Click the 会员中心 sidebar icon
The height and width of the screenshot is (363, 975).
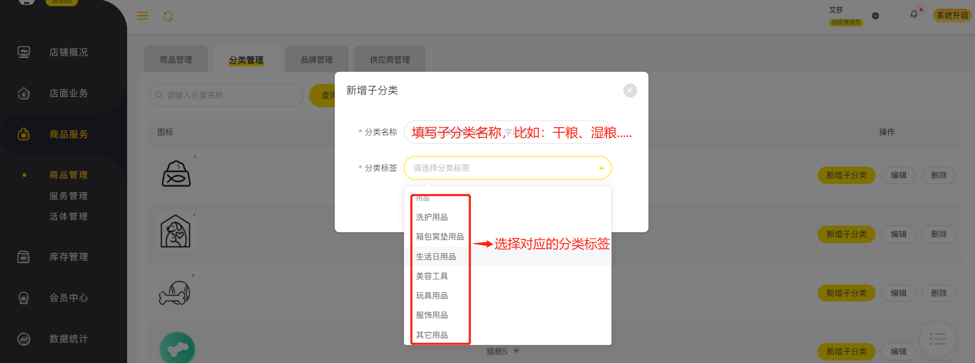(24, 298)
